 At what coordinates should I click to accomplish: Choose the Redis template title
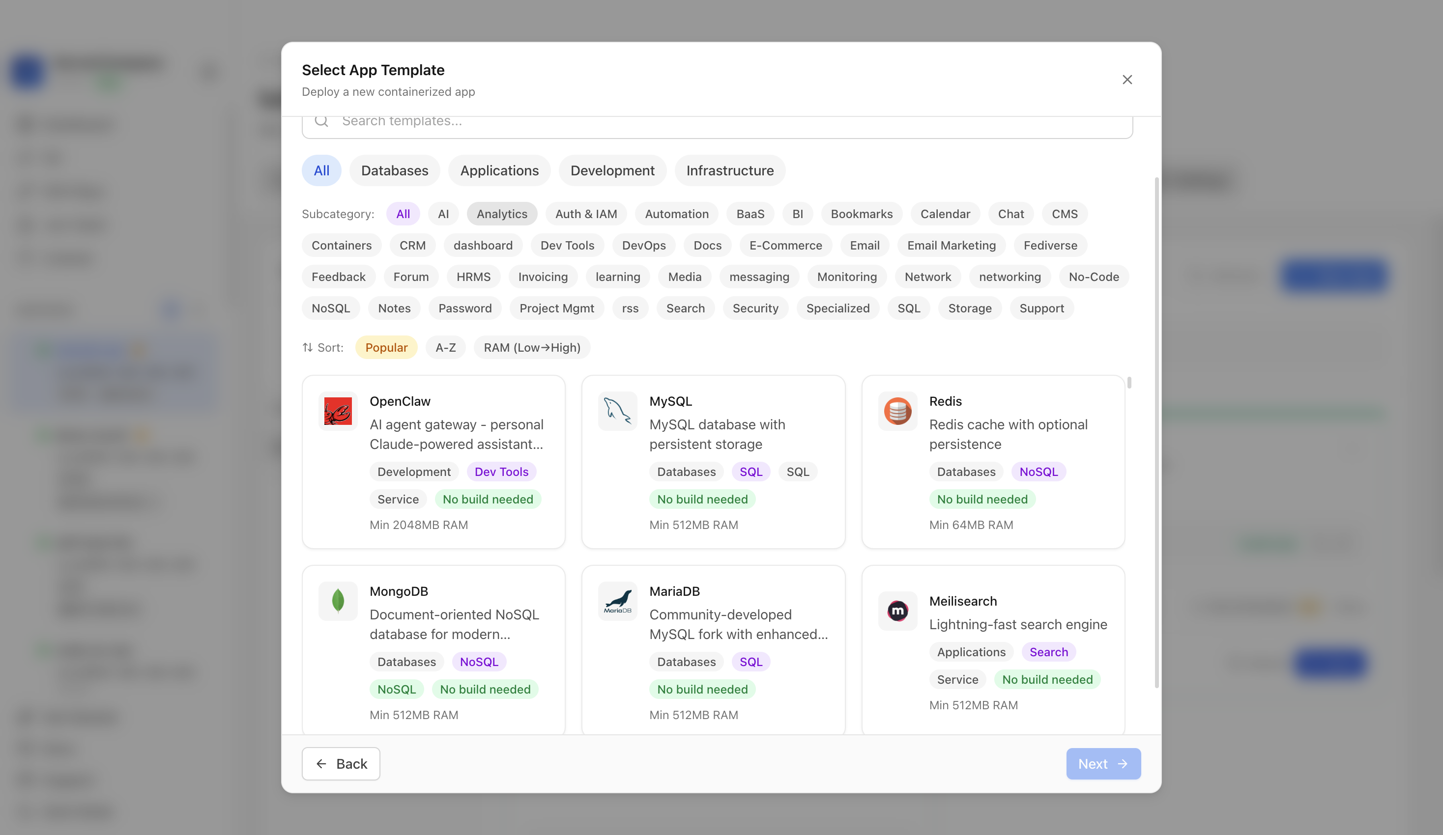click(945, 401)
